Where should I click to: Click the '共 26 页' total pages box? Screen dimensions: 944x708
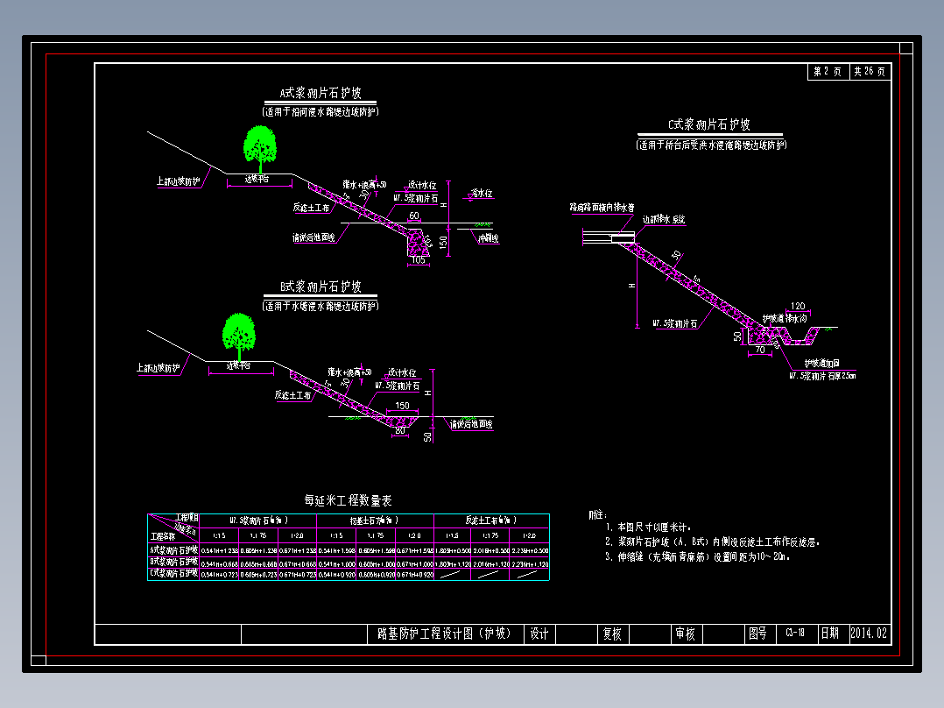pos(870,72)
